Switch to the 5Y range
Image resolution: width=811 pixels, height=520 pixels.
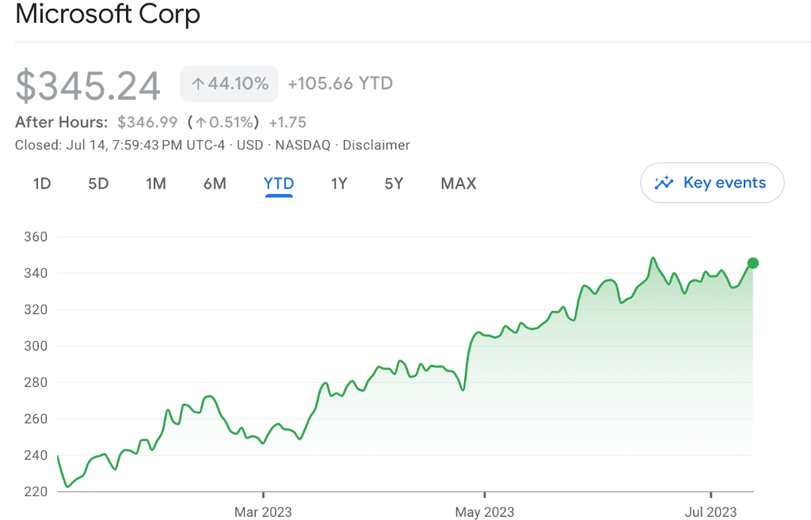(394, 184)
